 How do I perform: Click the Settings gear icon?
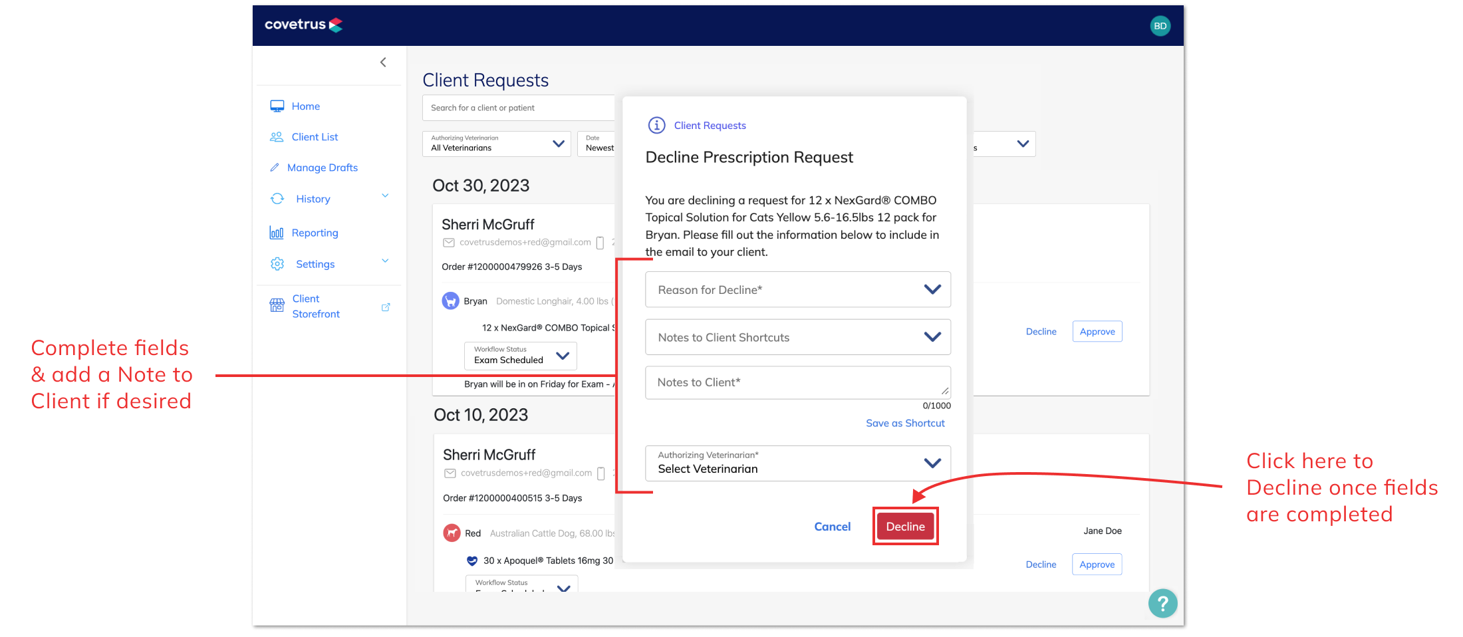(277, 263)
